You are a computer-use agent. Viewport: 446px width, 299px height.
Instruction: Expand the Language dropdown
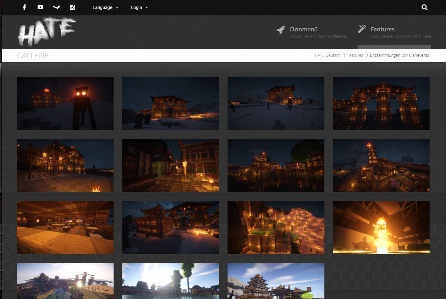105,7
